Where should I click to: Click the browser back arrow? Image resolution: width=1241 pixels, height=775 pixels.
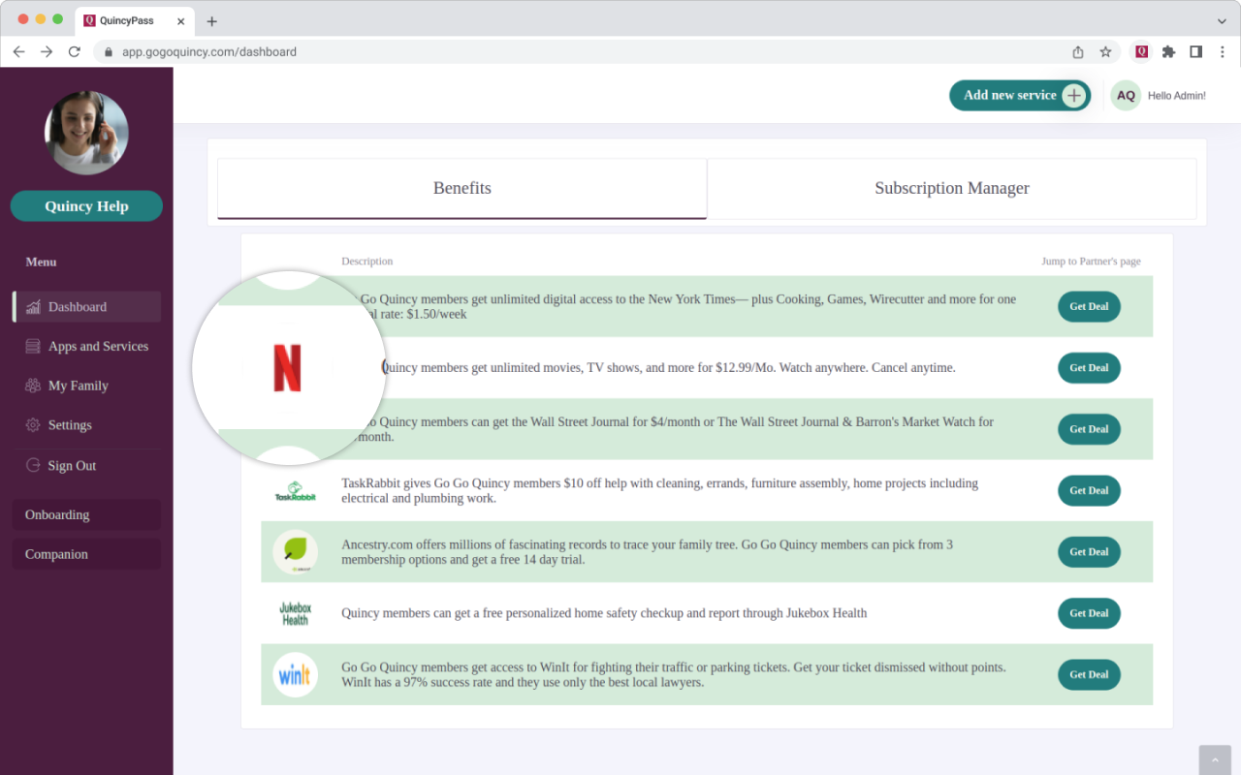pyautogui.click(x=18, y=51)
